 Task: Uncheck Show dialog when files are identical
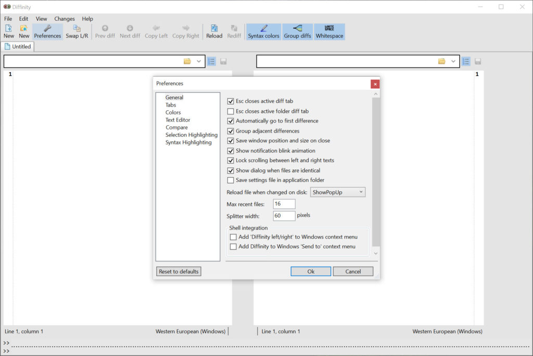231,170
